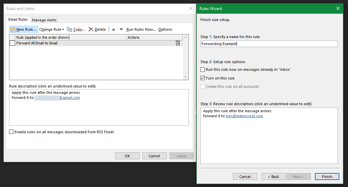The image size is (348, 187).
Task: Close the Rules and Alerts window
Action: (191, 8)
